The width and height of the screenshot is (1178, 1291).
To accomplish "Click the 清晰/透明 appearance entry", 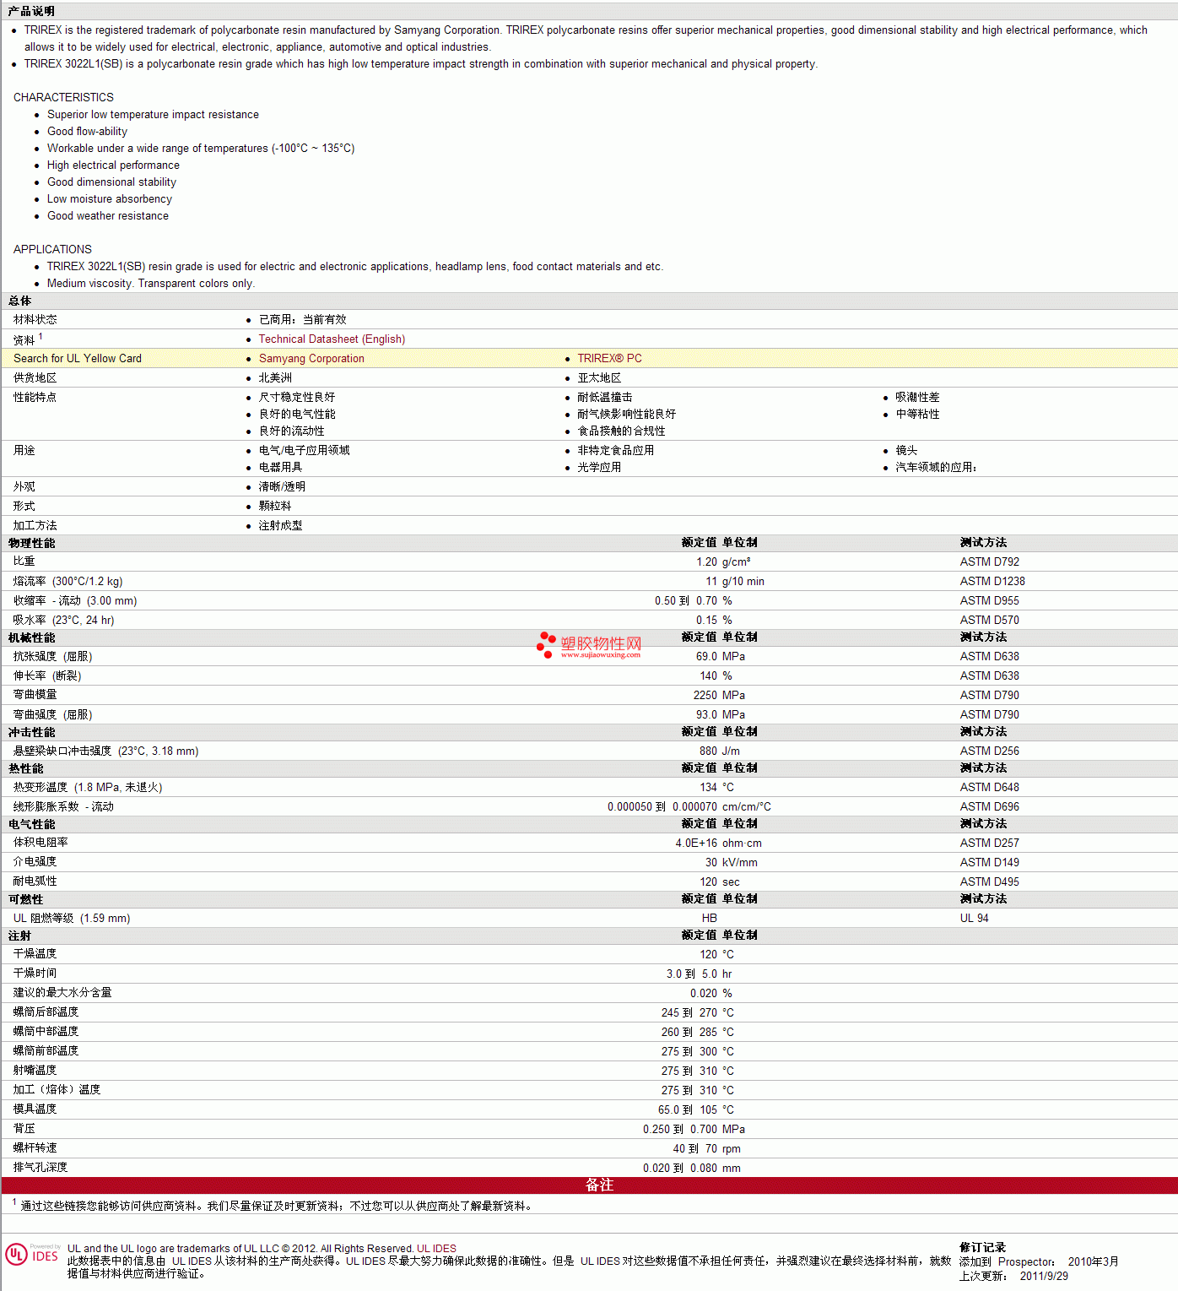I will tap(282, 486).
